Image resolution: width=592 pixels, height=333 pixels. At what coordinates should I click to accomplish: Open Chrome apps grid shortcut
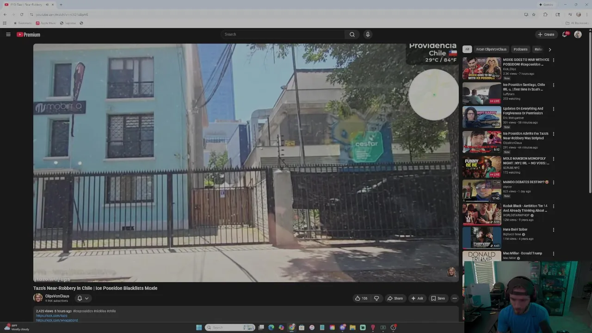point(5,23)
